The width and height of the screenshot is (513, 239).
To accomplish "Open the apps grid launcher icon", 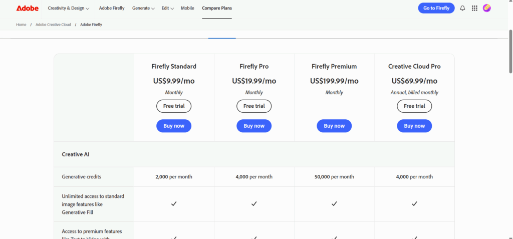I will point(474,8).
